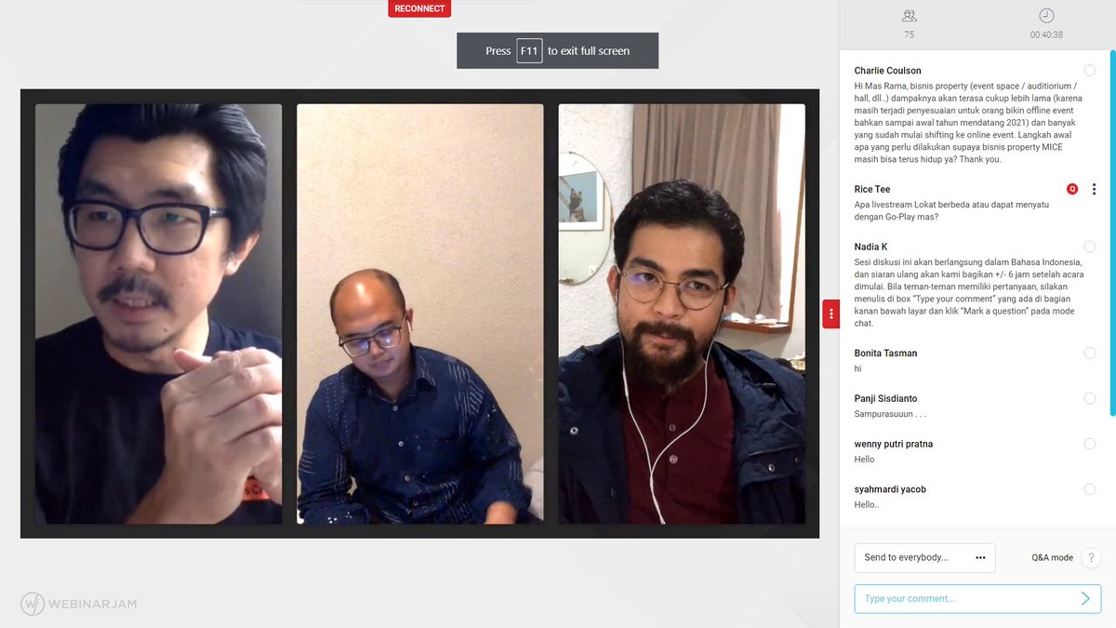
Task: Select the circle beside Bonita Tasman's 'hi'
Action: (x=1088, y=353)
